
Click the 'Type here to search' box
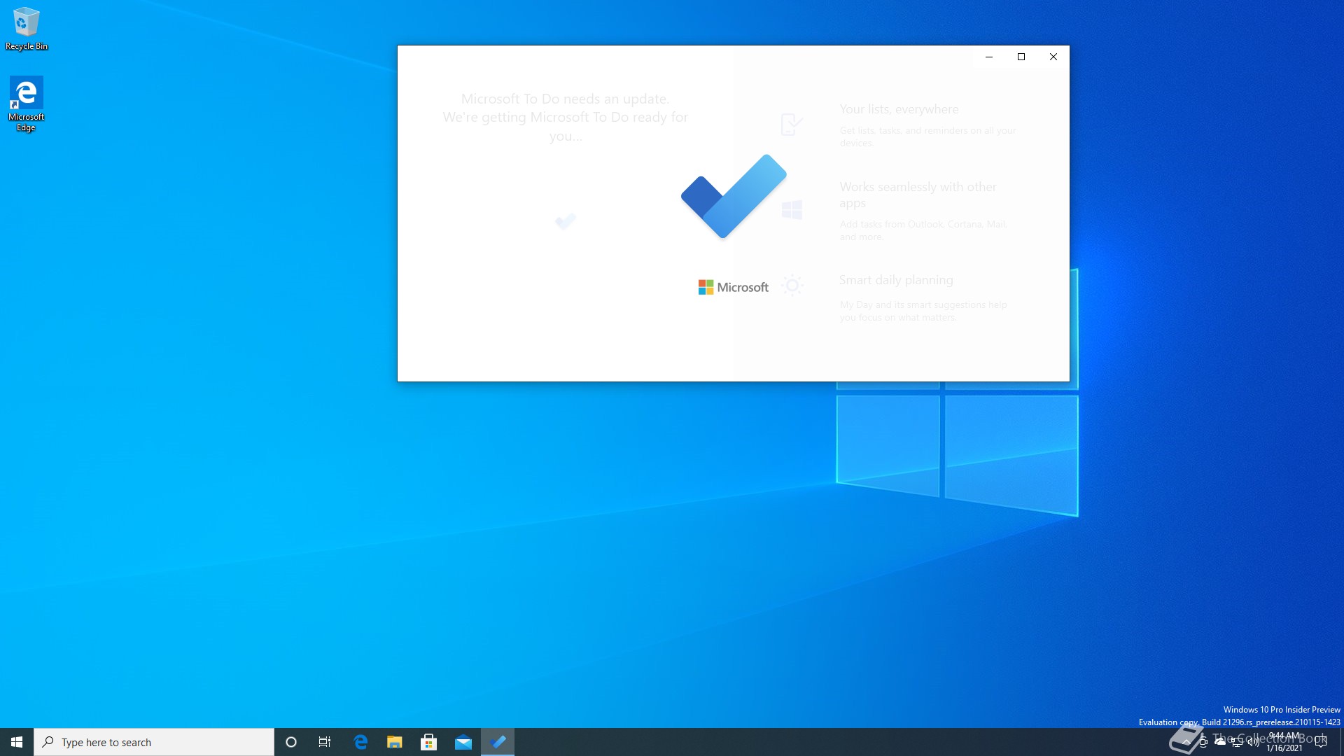[154, 742]
